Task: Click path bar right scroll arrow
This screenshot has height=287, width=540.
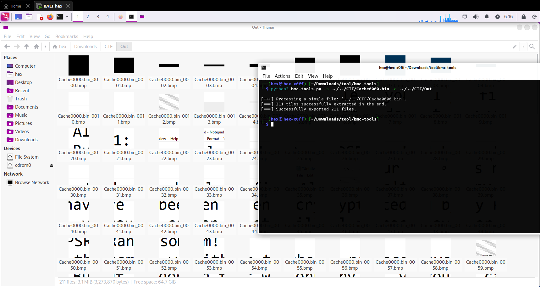Action: pyautogui.click(x=523, y=47)
